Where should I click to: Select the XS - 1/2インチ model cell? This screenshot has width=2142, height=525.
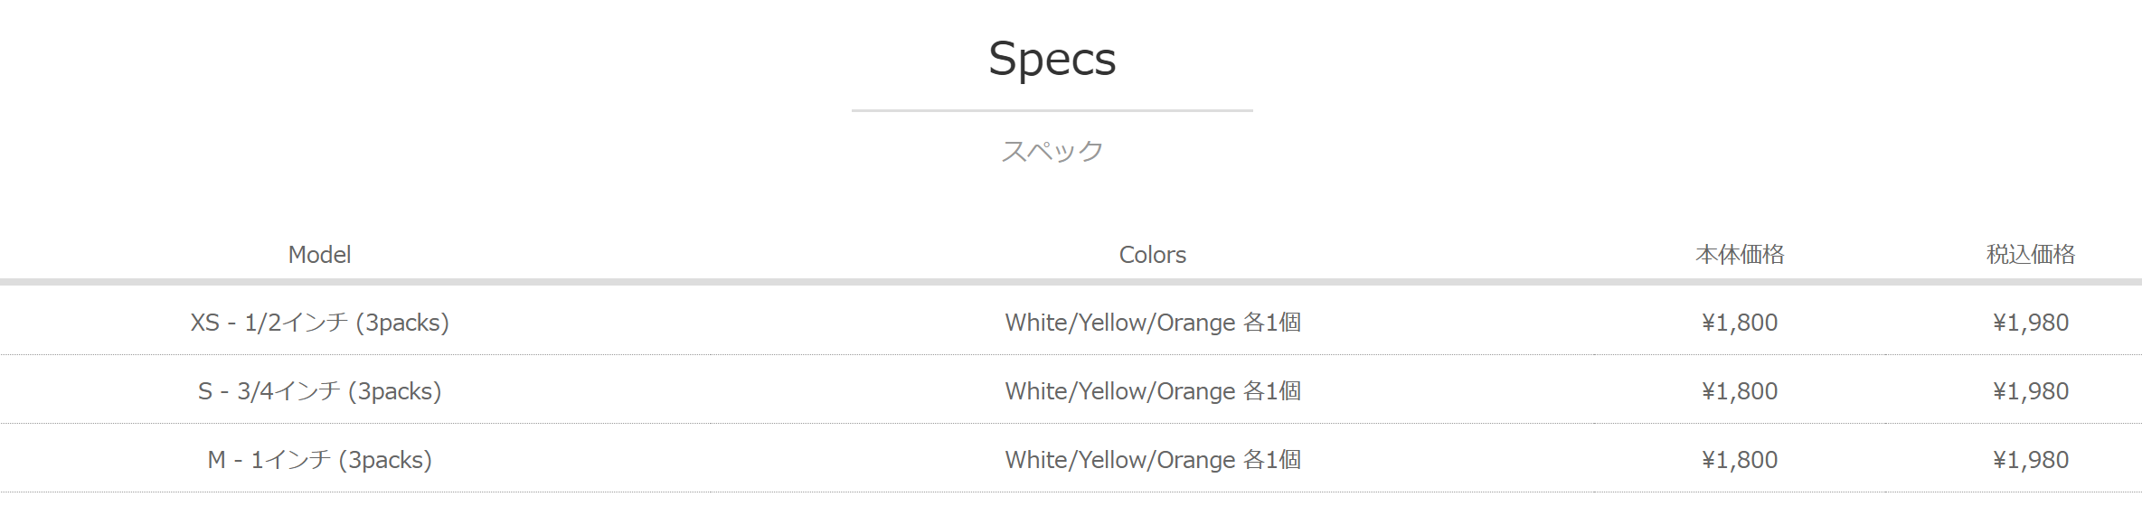[319, 323]
